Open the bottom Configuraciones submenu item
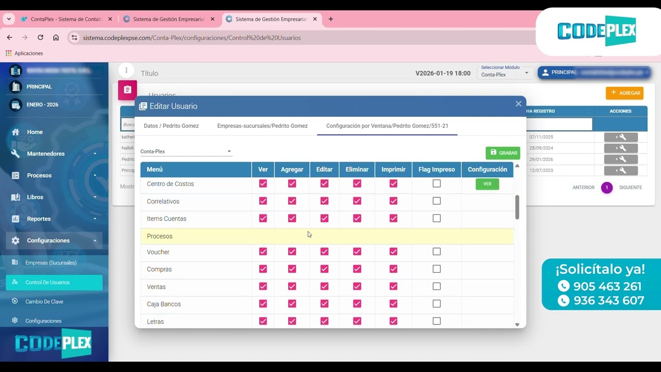Viewport: 661px width, 372px height. [x=54, y=321]
